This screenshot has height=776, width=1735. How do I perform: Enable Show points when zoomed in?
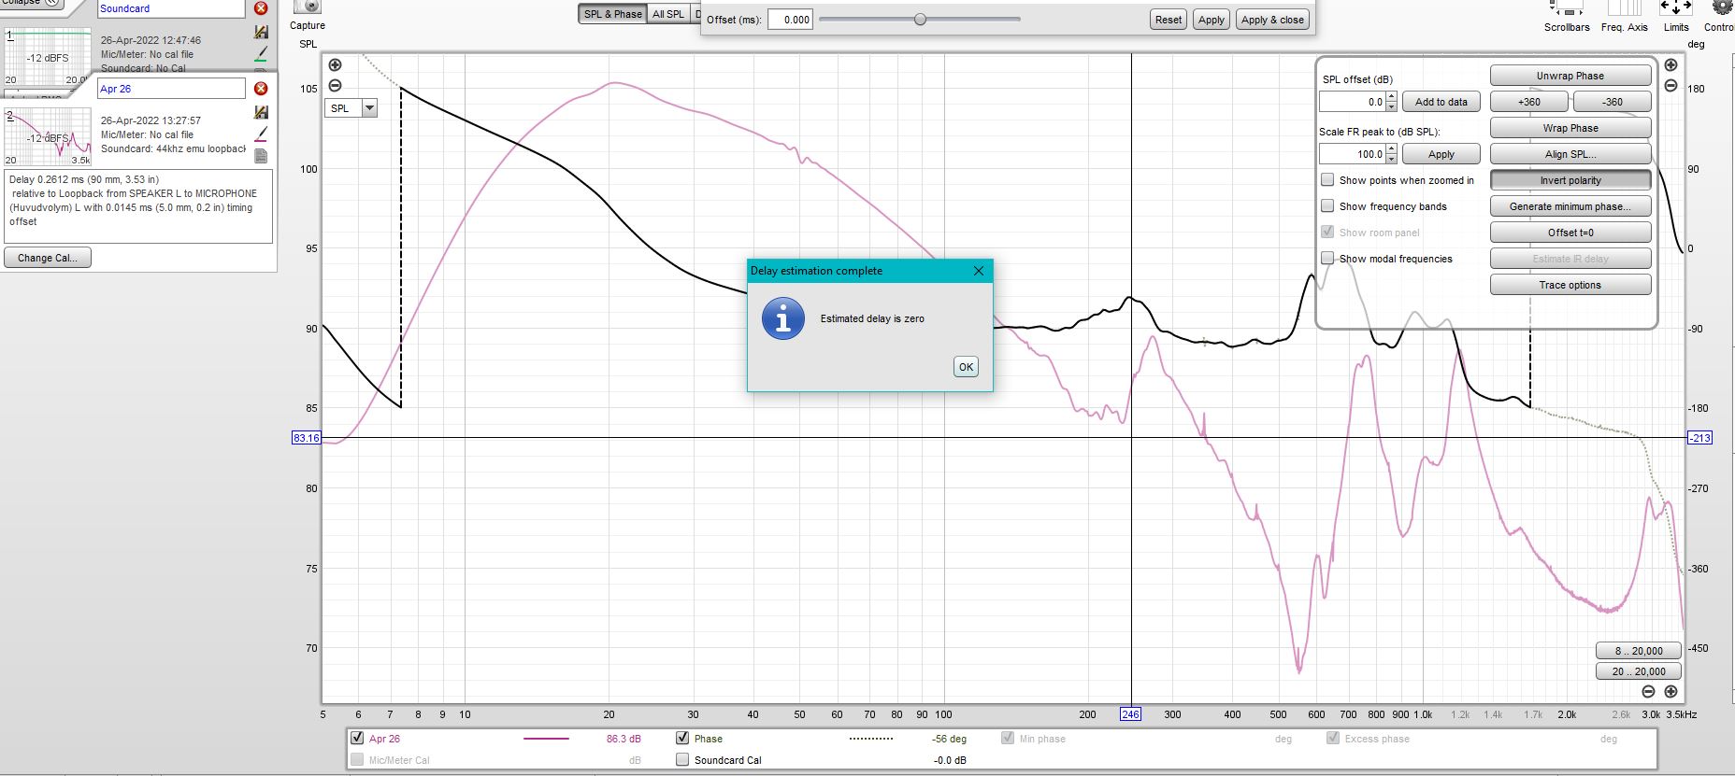1327,180
